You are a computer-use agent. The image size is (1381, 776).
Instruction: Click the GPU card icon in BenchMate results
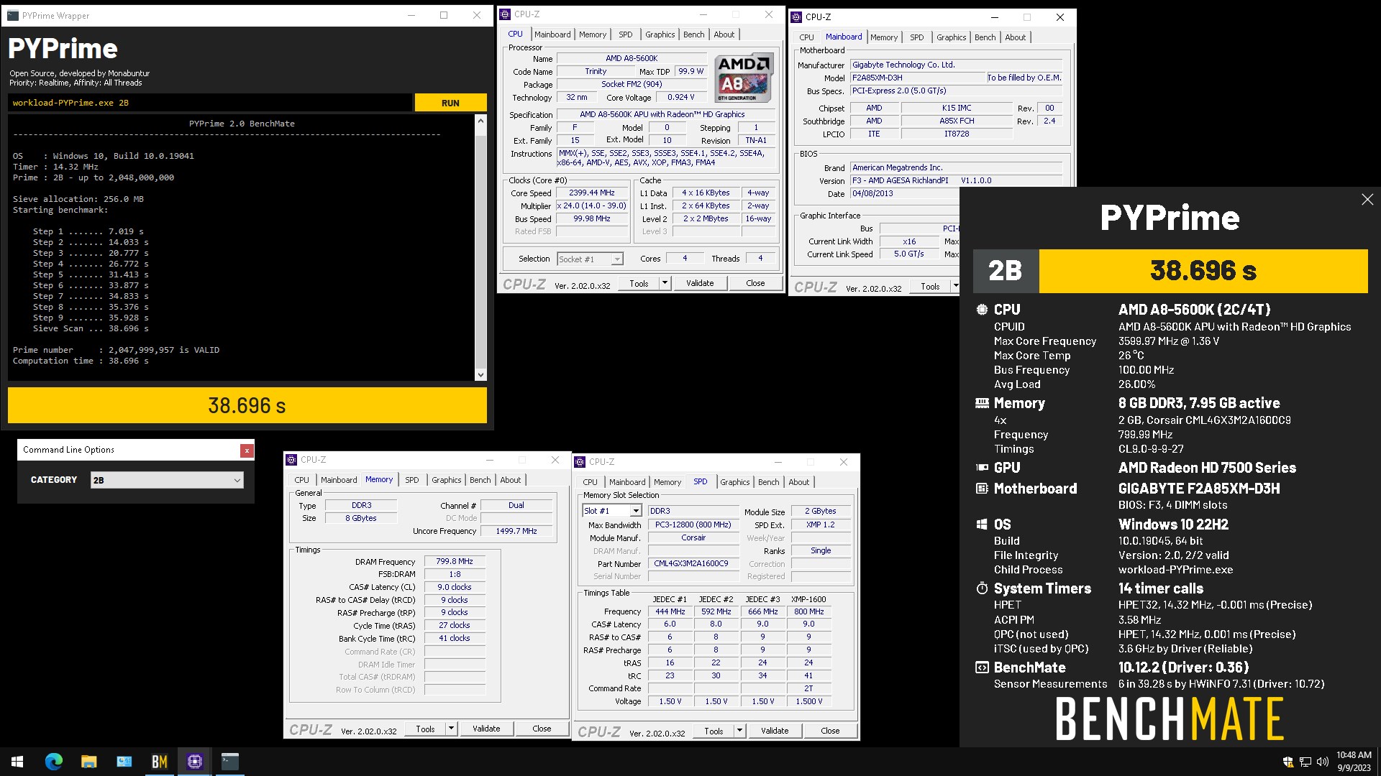(x=982, y=468)
